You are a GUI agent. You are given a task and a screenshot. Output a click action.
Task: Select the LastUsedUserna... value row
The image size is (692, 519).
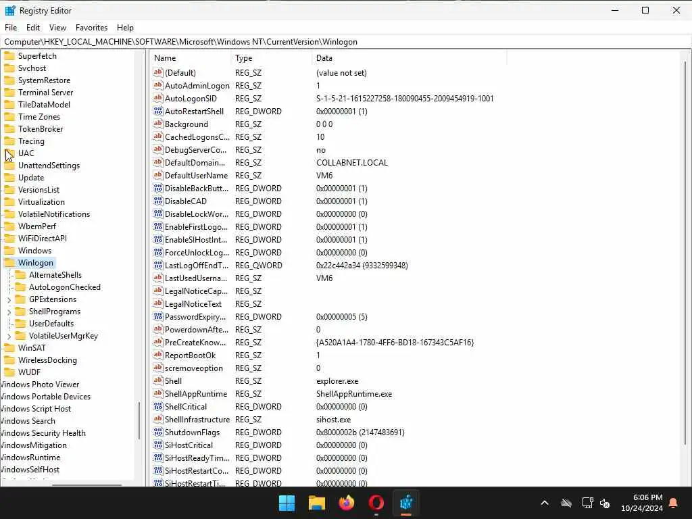[x=195, y=278]
